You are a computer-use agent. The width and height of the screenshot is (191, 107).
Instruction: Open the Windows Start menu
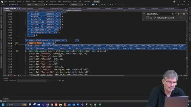coord(3,105)
